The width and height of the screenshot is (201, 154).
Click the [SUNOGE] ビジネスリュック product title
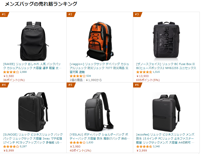click(33, 138)
